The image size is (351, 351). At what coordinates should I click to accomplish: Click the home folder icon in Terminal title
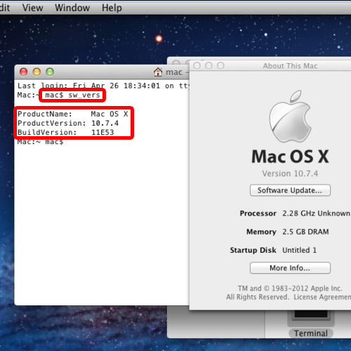click(158, 72)
